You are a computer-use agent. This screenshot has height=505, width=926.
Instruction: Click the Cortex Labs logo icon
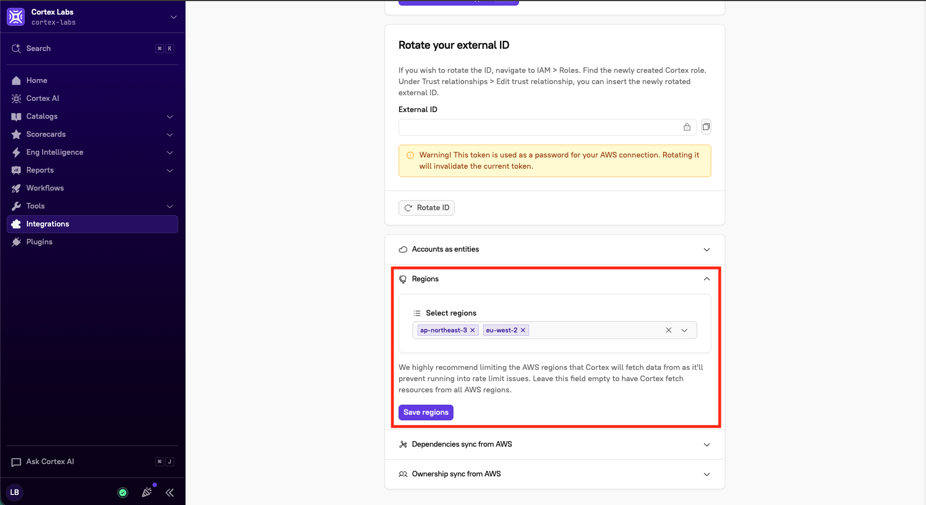pos(16,17)
